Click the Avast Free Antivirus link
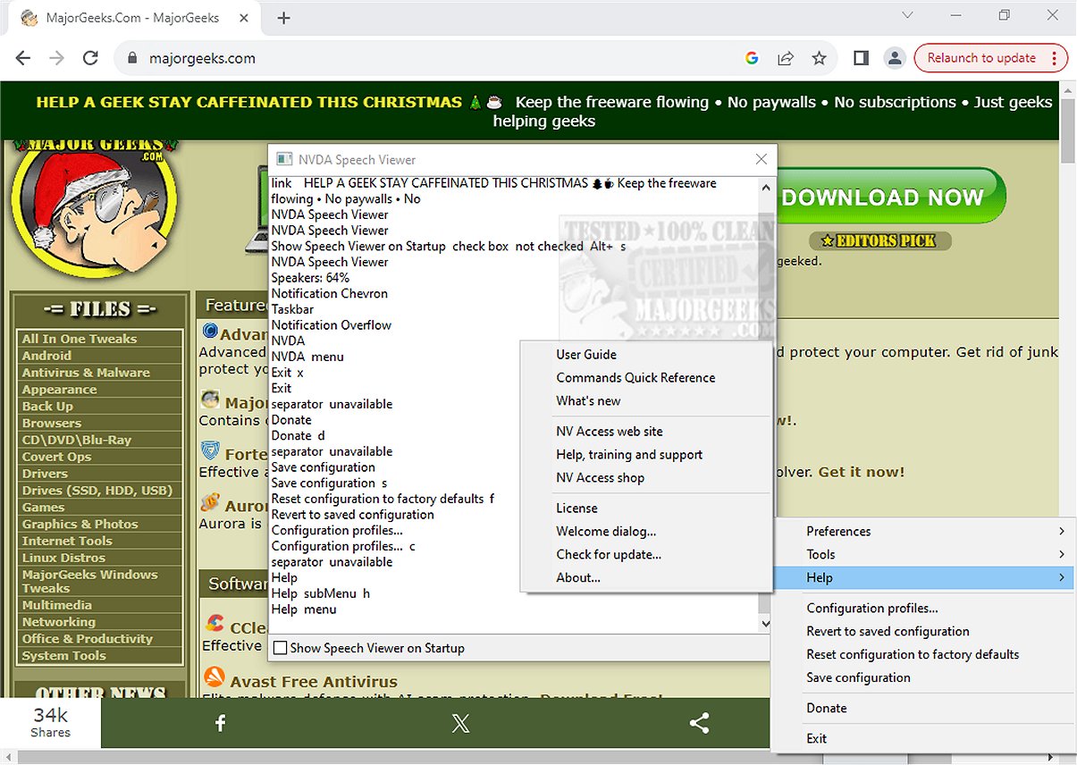 (x=314, y=682)
